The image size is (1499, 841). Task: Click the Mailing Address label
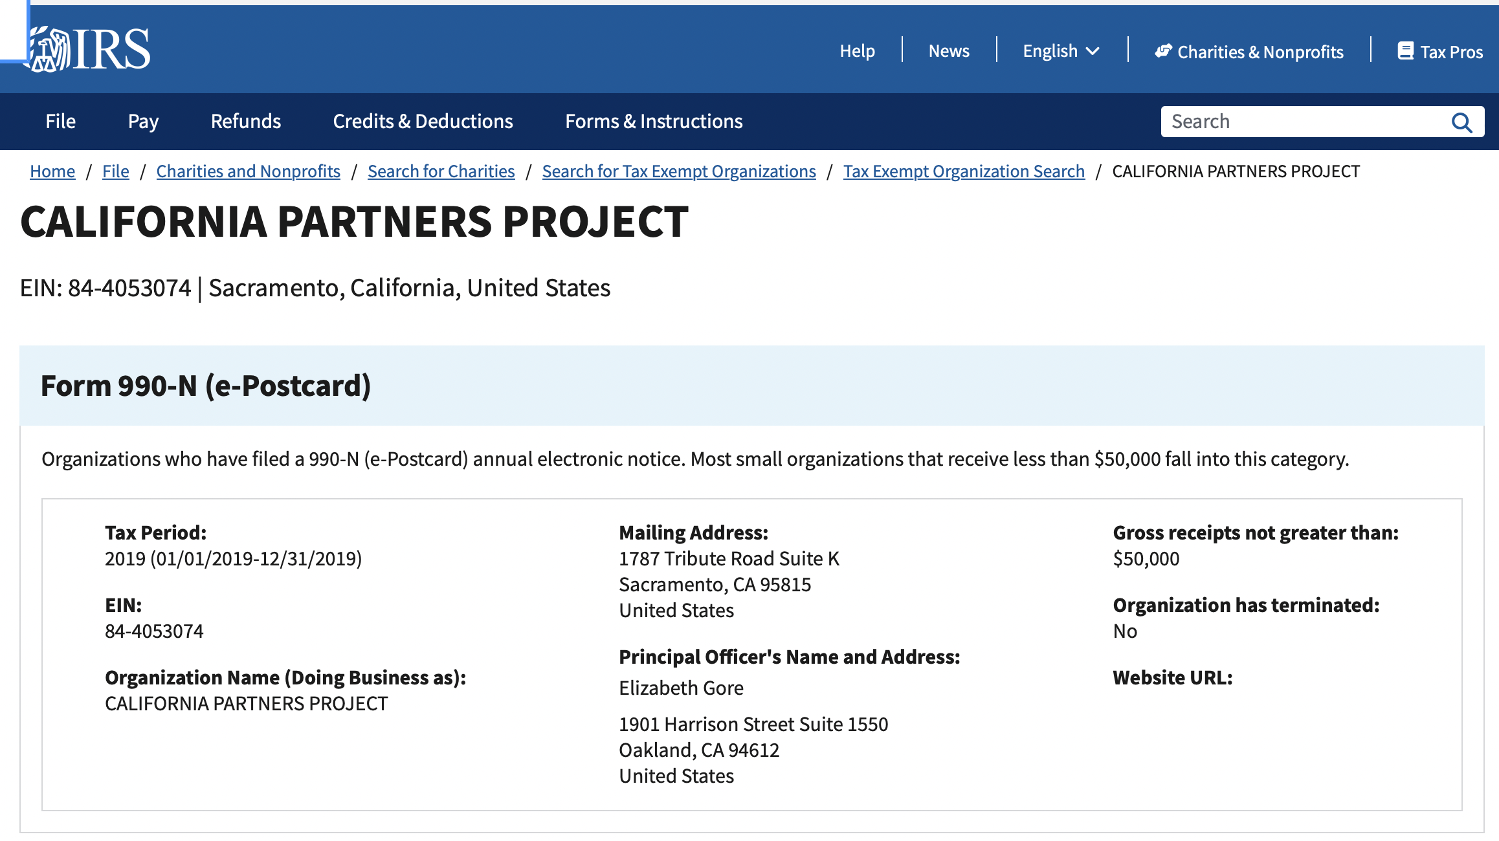click(693, 532)
